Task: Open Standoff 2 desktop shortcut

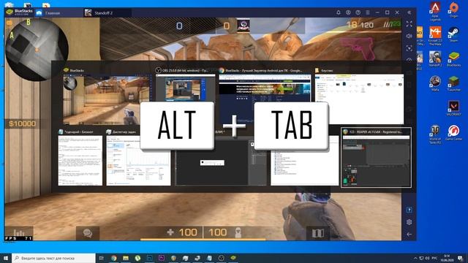Action: point(435,58)
